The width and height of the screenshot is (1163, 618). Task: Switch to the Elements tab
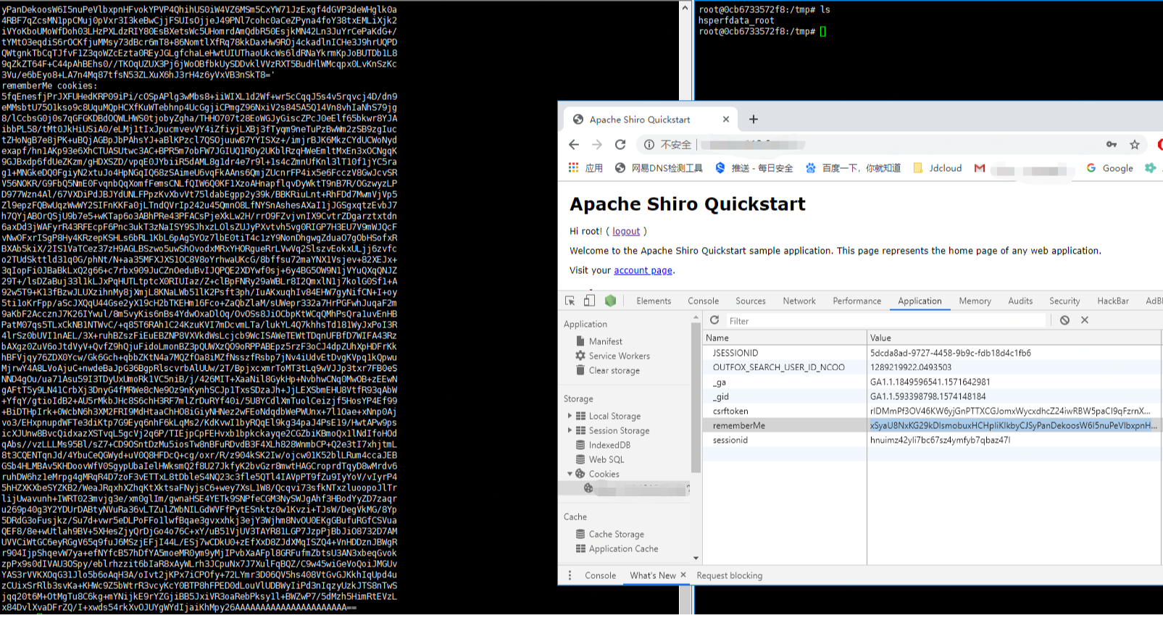coord(654,301)
